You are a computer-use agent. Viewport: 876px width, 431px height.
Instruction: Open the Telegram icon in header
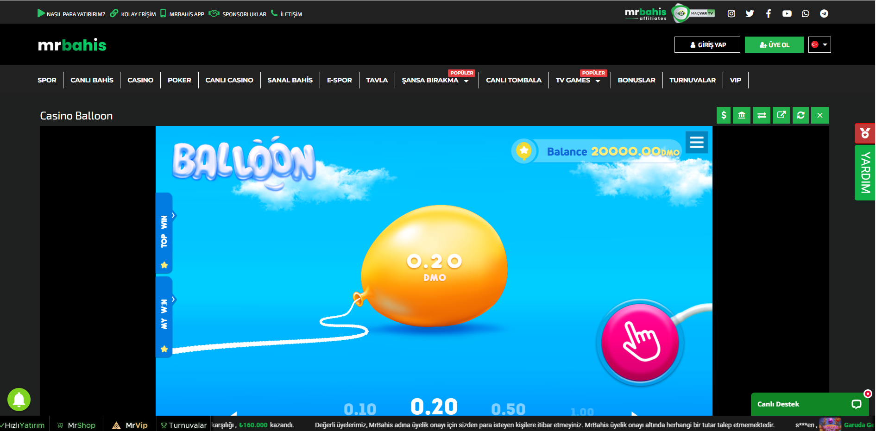[x=824, y=13]
